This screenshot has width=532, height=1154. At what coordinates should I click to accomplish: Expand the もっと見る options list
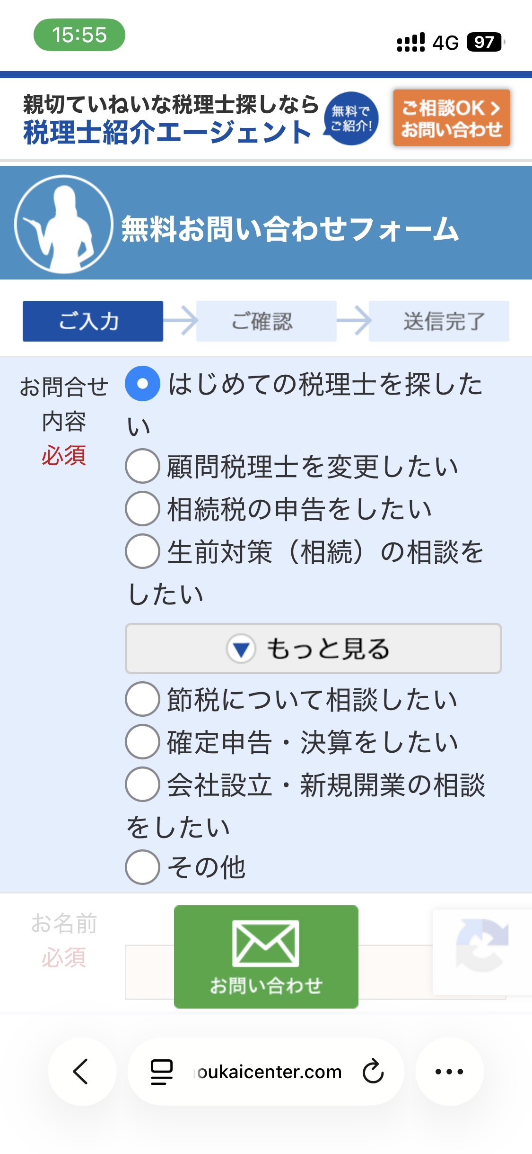tap(313, 649)
